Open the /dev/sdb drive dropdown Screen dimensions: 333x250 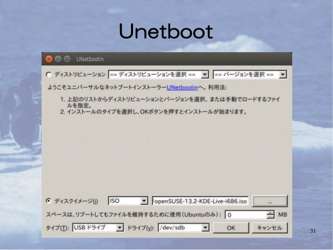(x=184, y=228)
